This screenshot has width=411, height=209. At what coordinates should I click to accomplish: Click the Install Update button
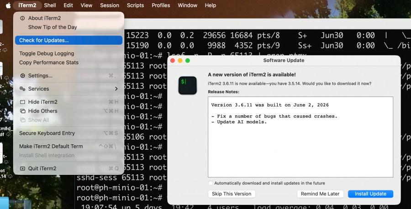point(370,194)
